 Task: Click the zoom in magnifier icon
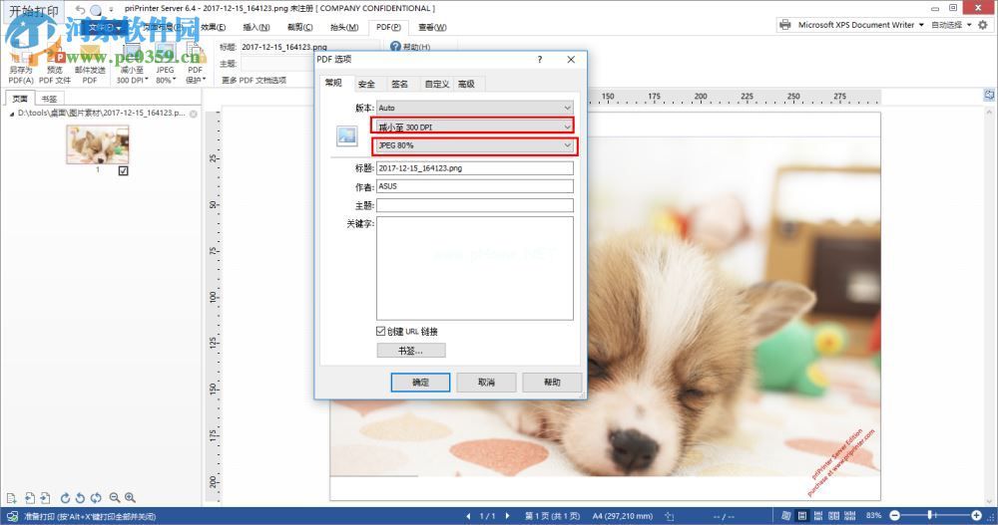tap(130, 498)
